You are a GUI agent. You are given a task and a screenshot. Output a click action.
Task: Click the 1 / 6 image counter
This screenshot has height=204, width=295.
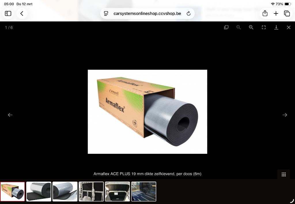click(x=8, y=27)
